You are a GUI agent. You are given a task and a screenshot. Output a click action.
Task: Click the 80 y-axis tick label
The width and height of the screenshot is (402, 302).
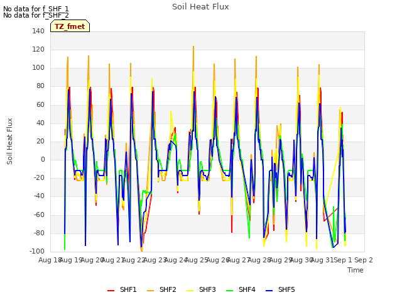(40, 86)
